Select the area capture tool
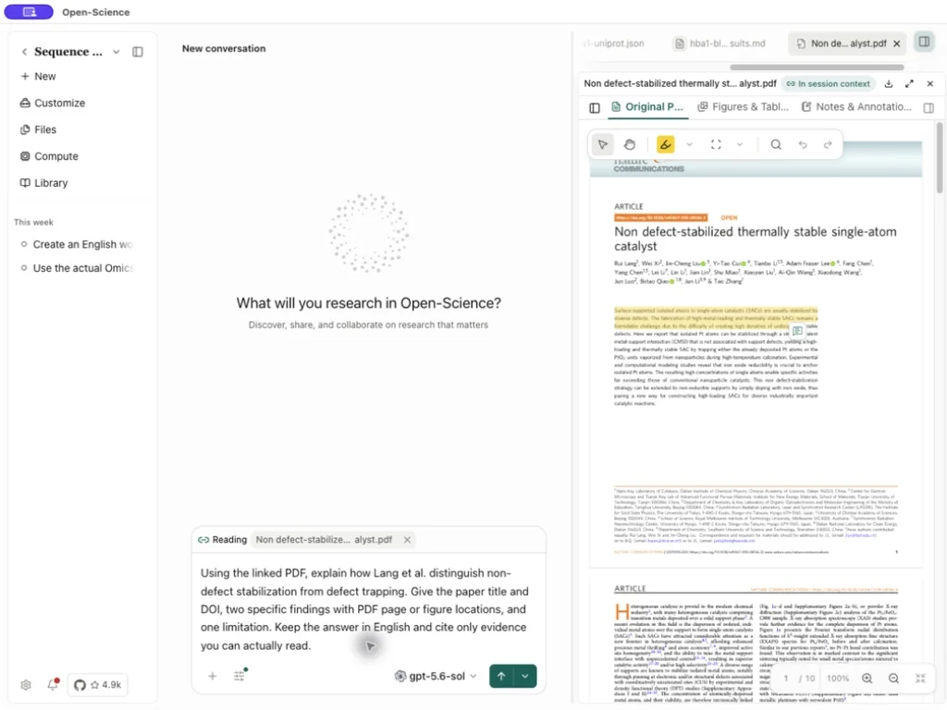Image resolution: width=947 pixels, height=710 pixels. (x=717, y=145)
